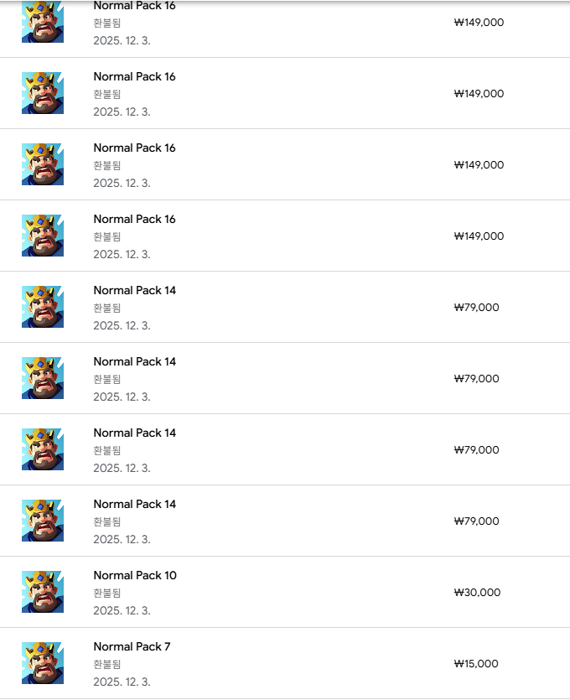
Task: Open the Normal Pack 7 purchase title
Action: 132,646
